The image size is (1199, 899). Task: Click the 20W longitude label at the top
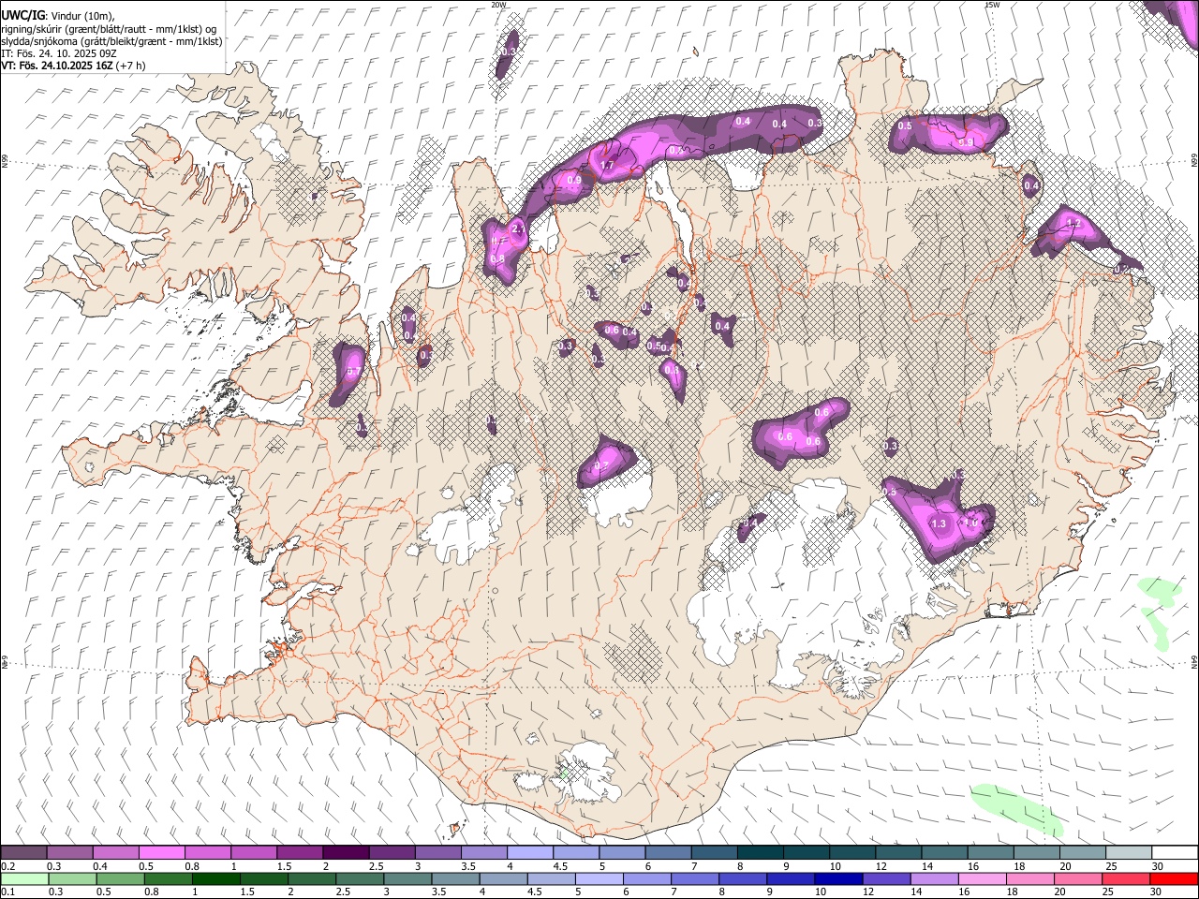pos(498,5)
